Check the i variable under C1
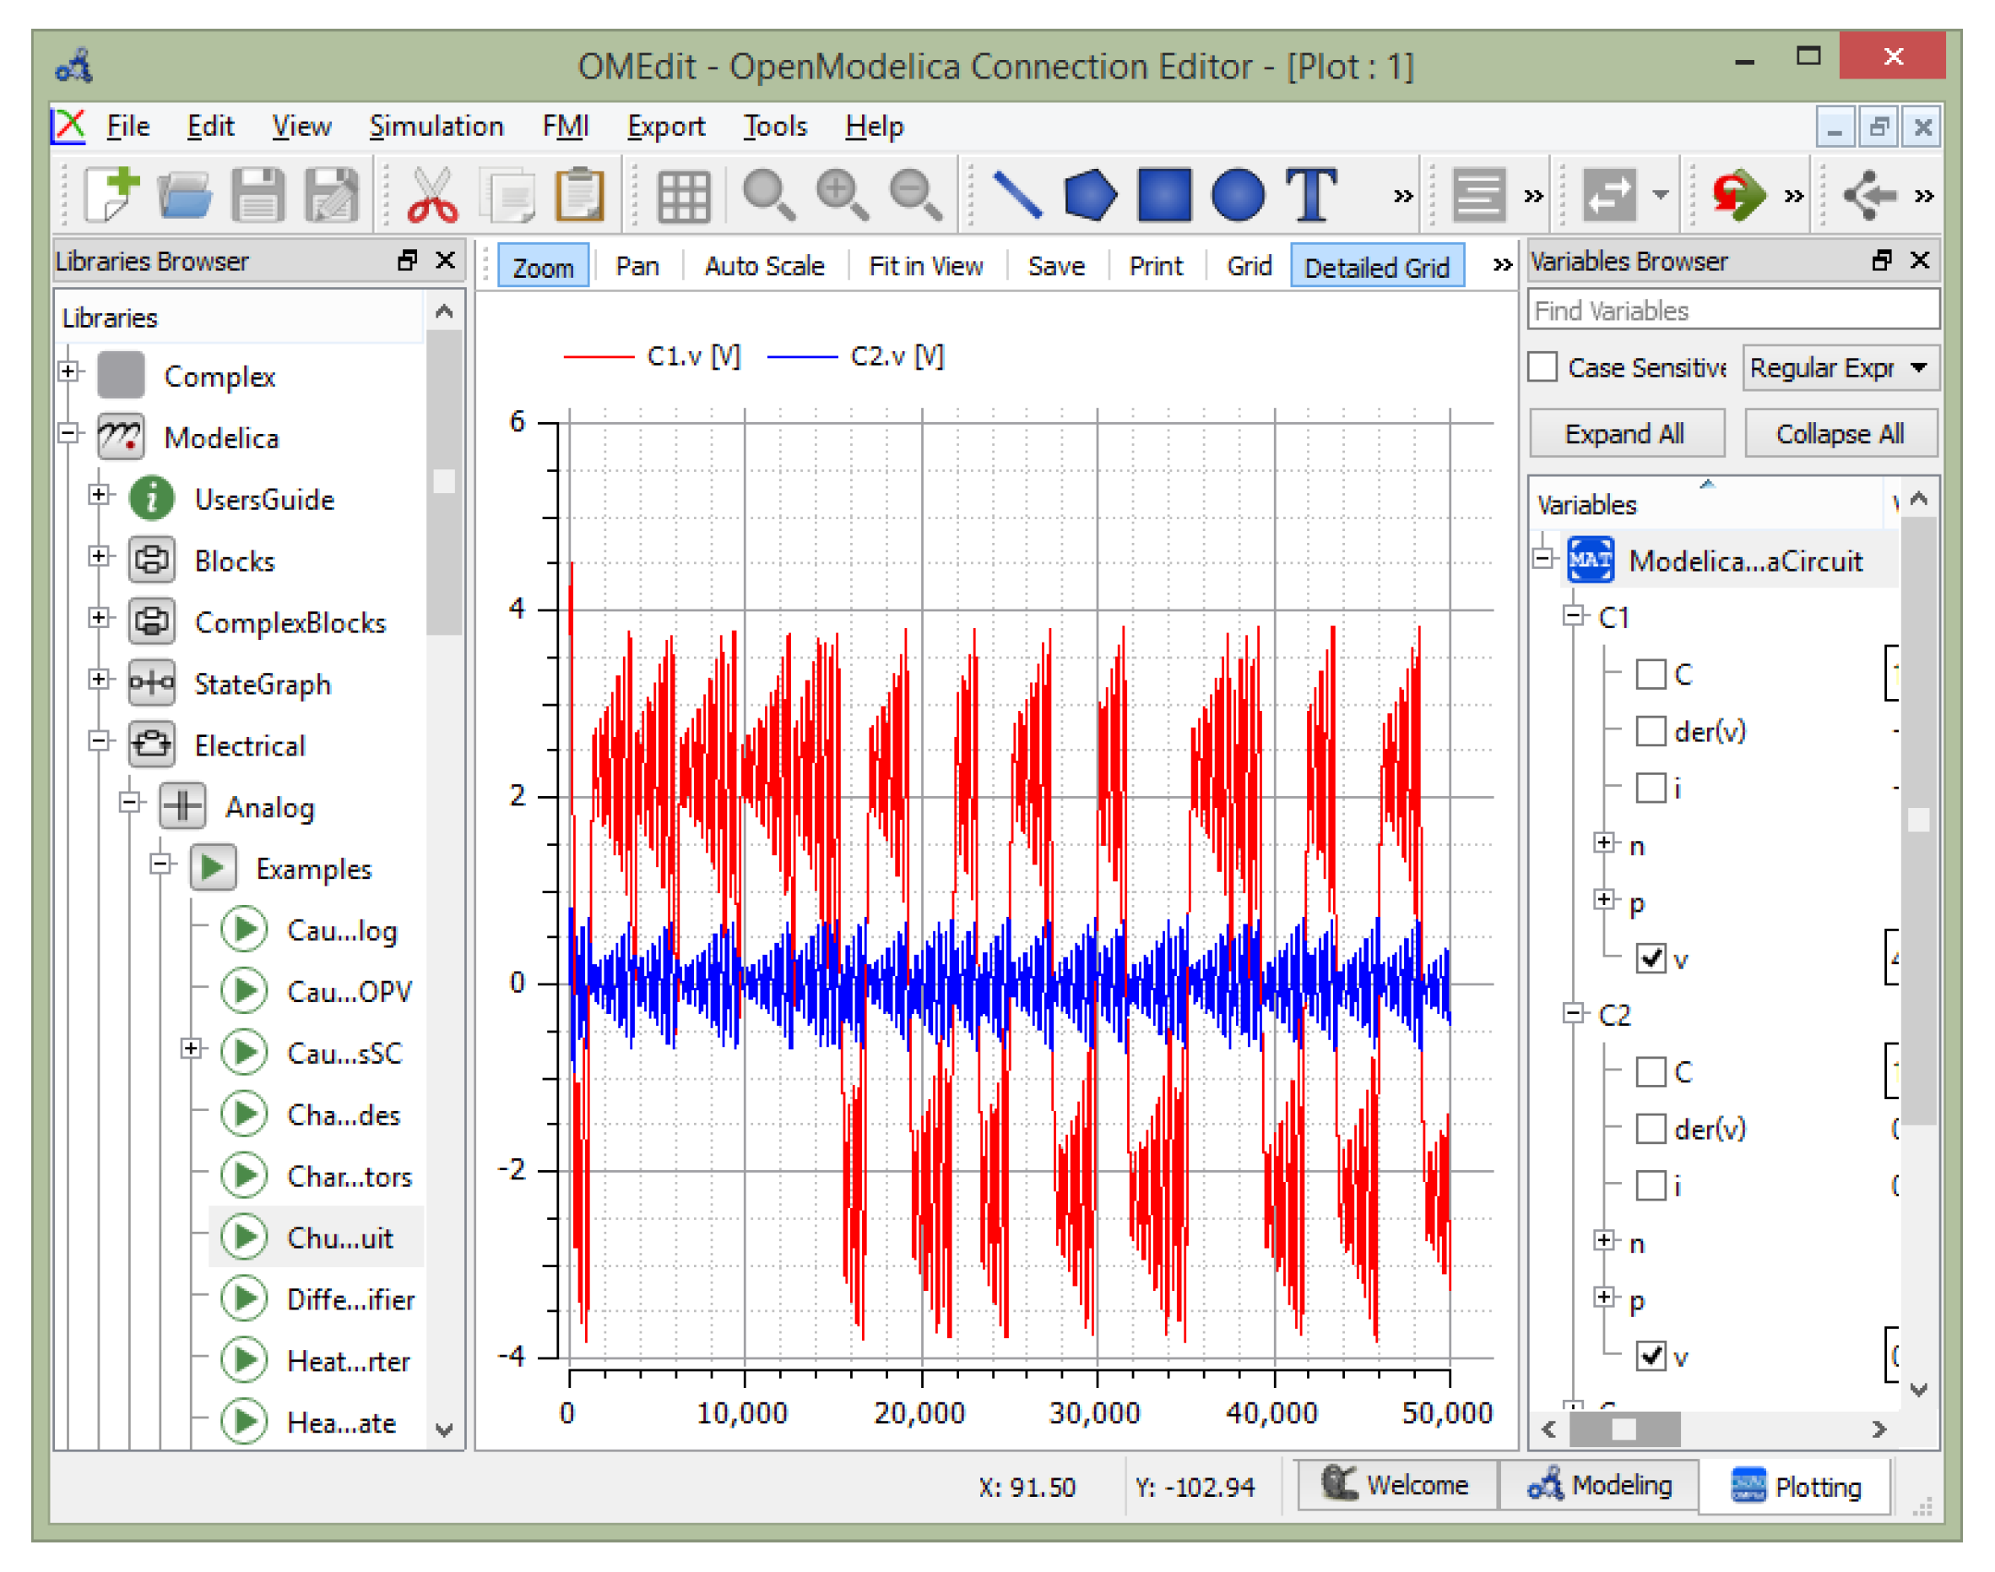 coord(1651,789)
